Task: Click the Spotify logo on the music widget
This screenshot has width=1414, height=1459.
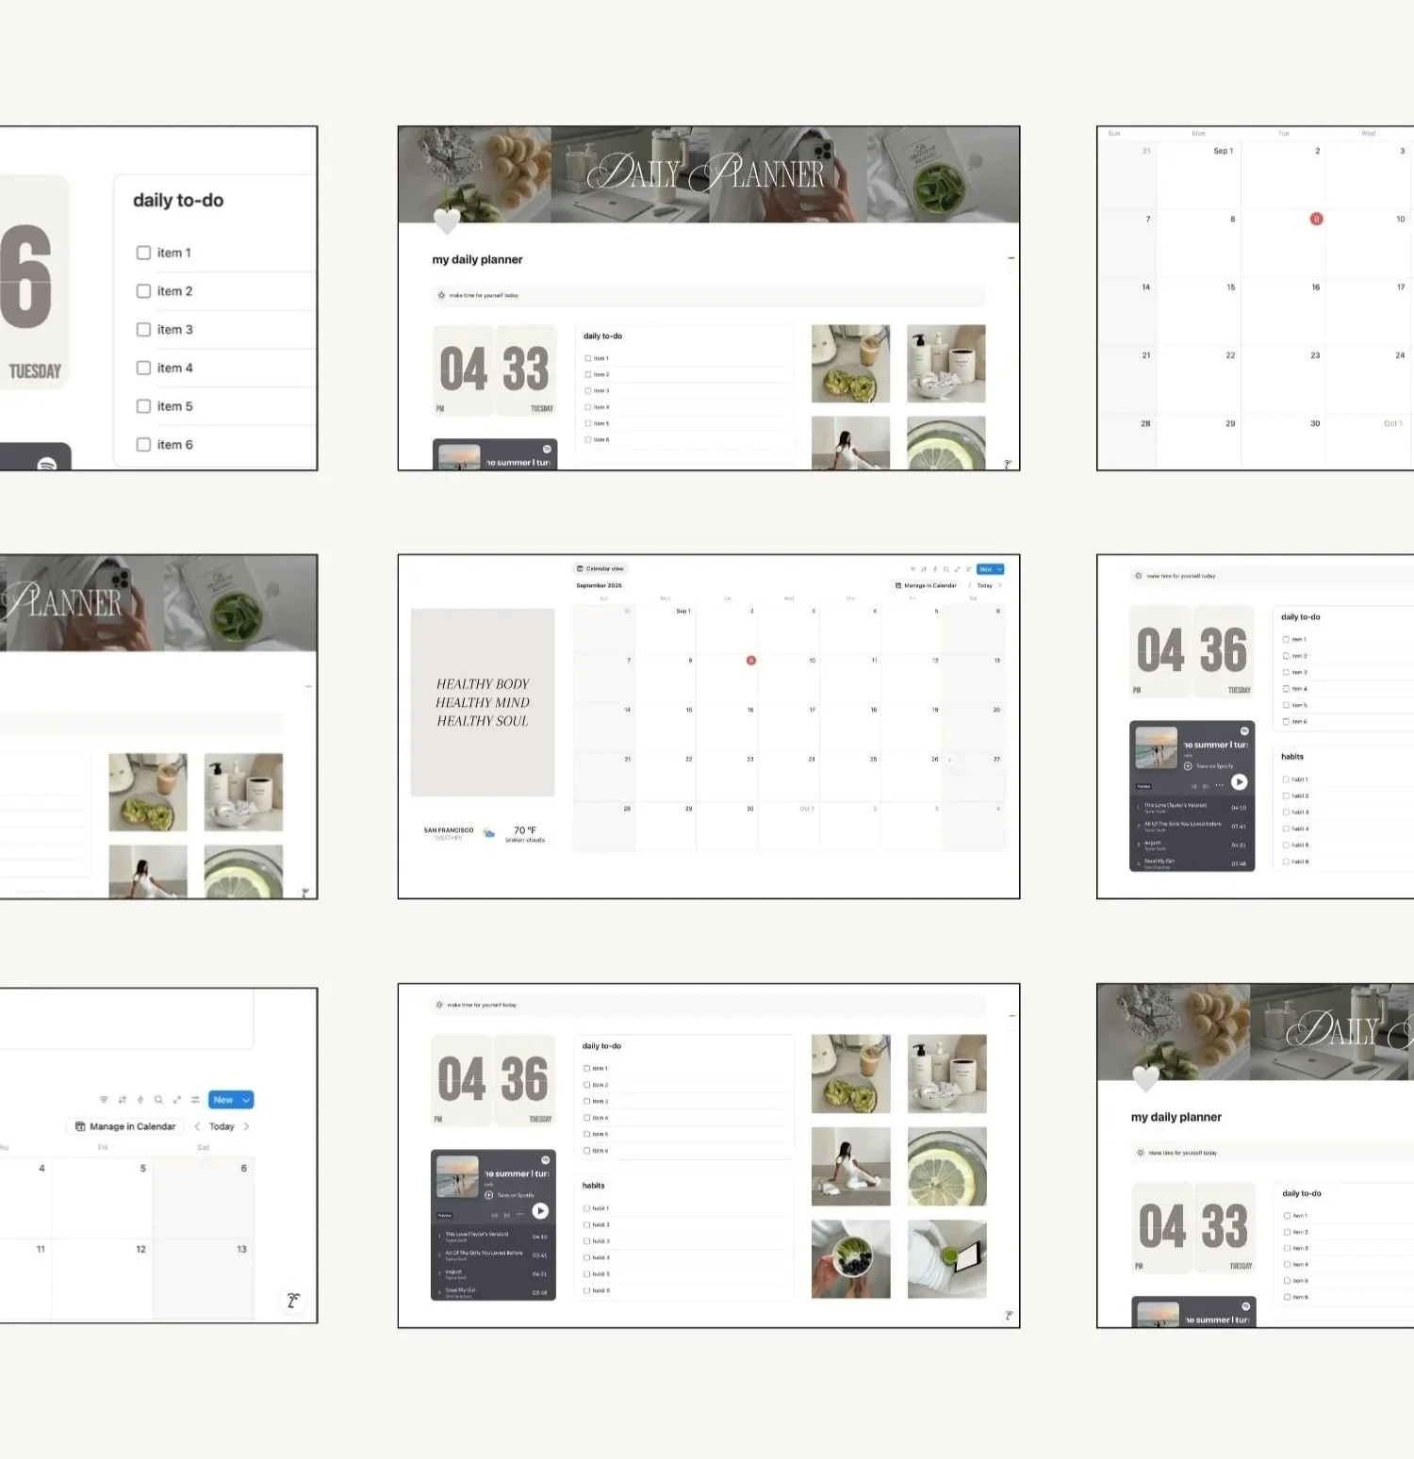Action: (545, 1159)
